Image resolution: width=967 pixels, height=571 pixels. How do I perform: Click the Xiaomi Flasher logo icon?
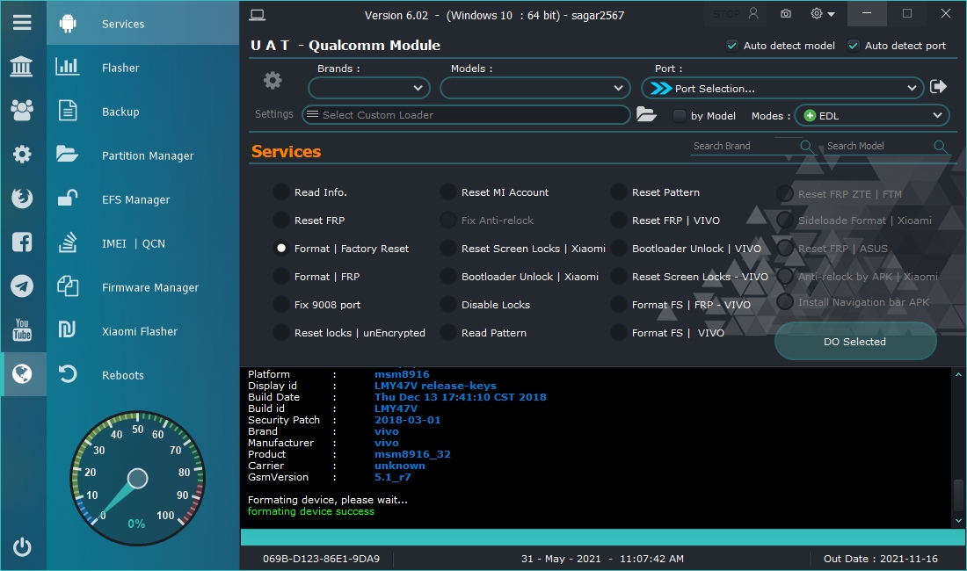67,329
